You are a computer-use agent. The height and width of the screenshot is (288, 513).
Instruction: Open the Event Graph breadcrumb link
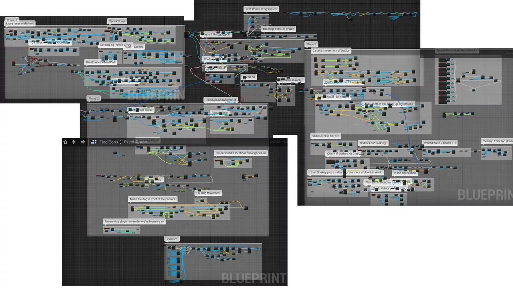point(135,142)
